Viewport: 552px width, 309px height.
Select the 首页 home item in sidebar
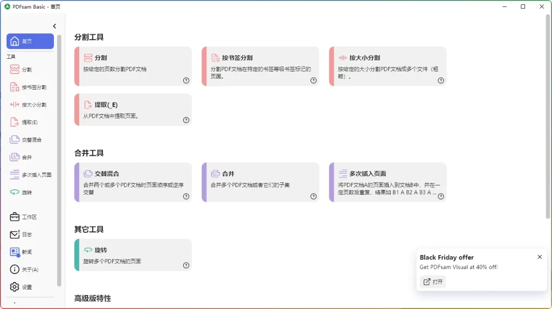(x=30, y=41)
